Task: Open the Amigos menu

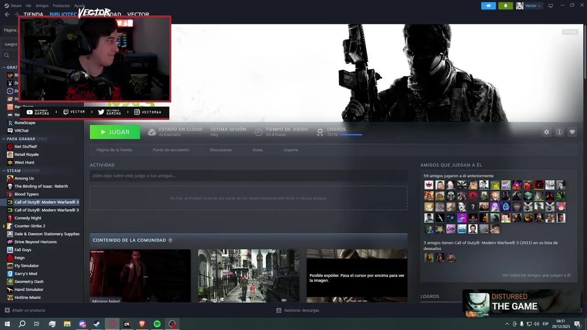Action: pyautogui.click(x=42, y=5)
